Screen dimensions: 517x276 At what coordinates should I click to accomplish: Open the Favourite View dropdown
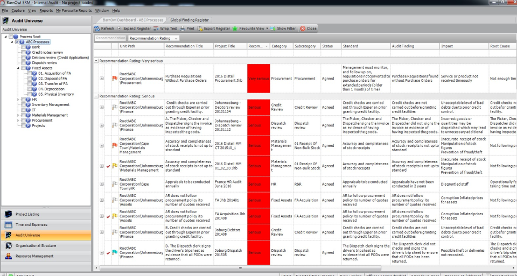[251, 29]
